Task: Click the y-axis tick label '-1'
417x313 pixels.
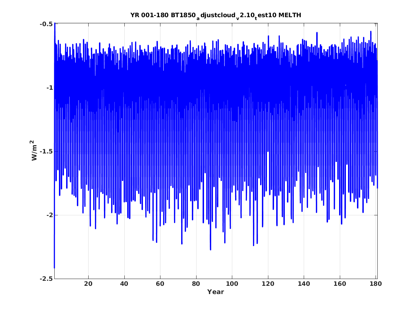Action: [49, 88]
